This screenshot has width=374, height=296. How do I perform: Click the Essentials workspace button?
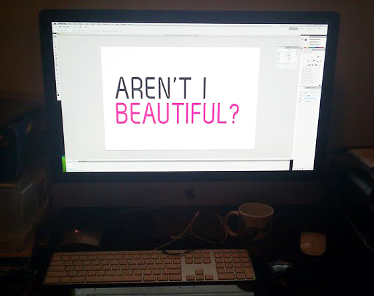click(x=293, y=29)
